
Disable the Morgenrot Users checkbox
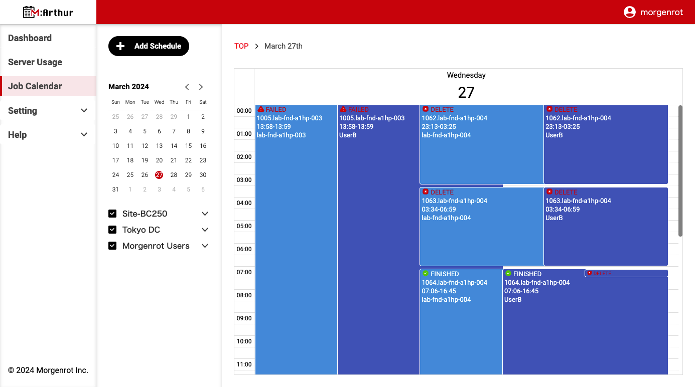point(112,246)
